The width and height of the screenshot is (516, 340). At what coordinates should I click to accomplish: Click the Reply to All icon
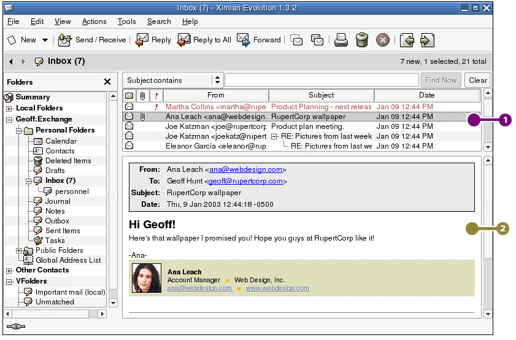click(x=183, y=40)
